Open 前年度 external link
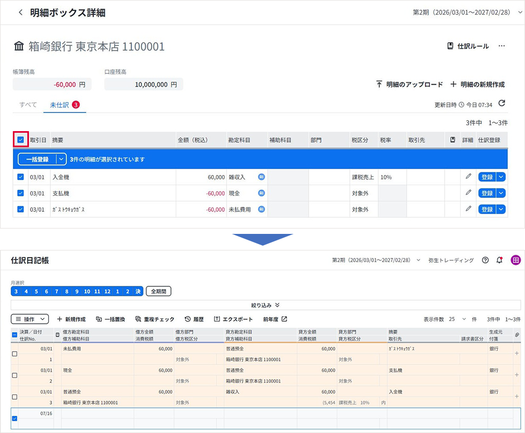 (275, 319)
